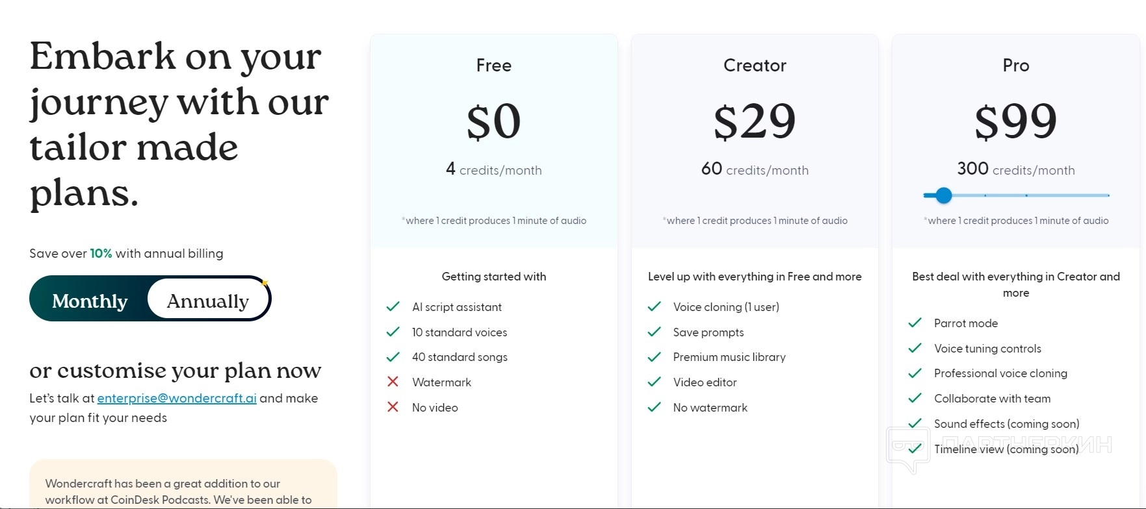1146x509 pixels.
Task: Click the checkmark next to Premium music library
Action: point(654,357)
